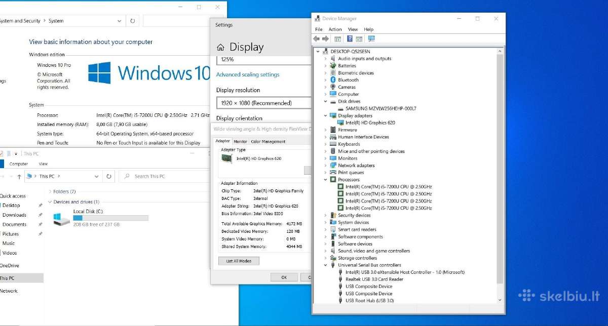This screenshot has height=326, width=608.
Task: Open the File menu in Device Manager
Action: pyautogui.click(x=319, y=29)
